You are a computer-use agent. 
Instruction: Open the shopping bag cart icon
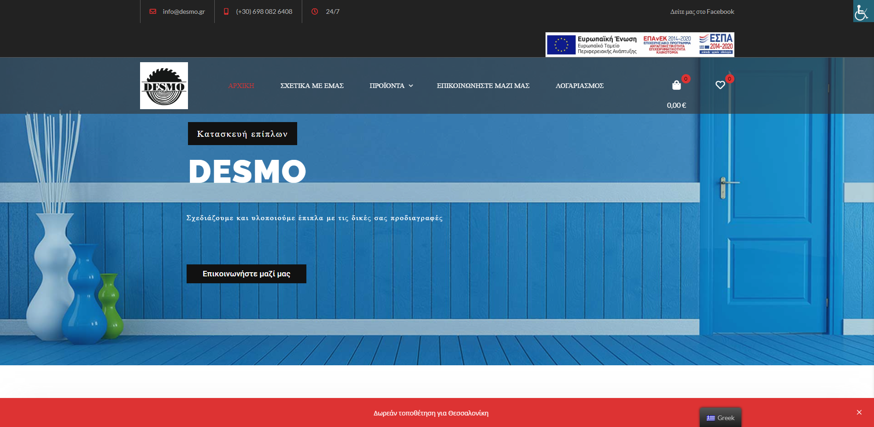676,85
